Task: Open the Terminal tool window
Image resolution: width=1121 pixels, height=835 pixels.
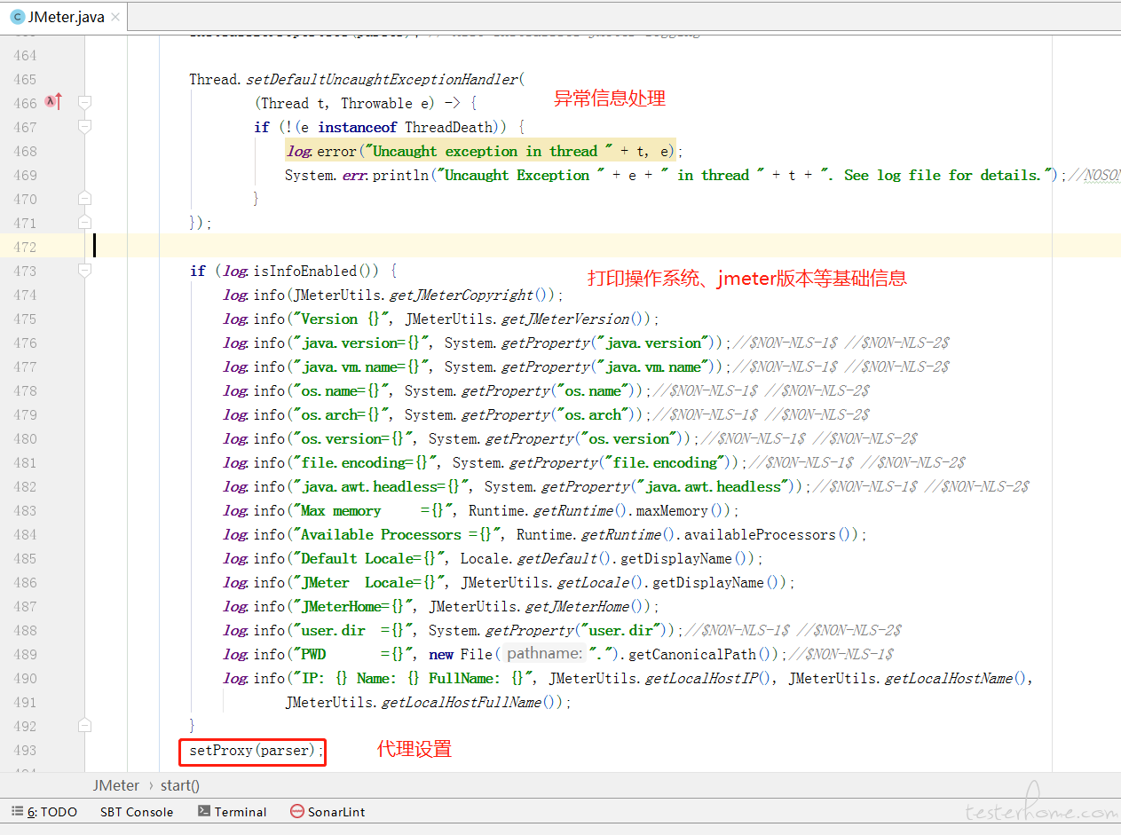Action: (x=232, y=811)
